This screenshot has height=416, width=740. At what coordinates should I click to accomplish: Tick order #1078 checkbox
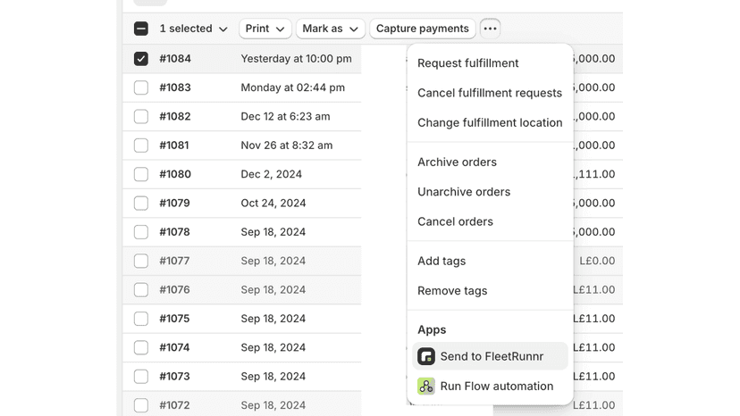[140, 232]
